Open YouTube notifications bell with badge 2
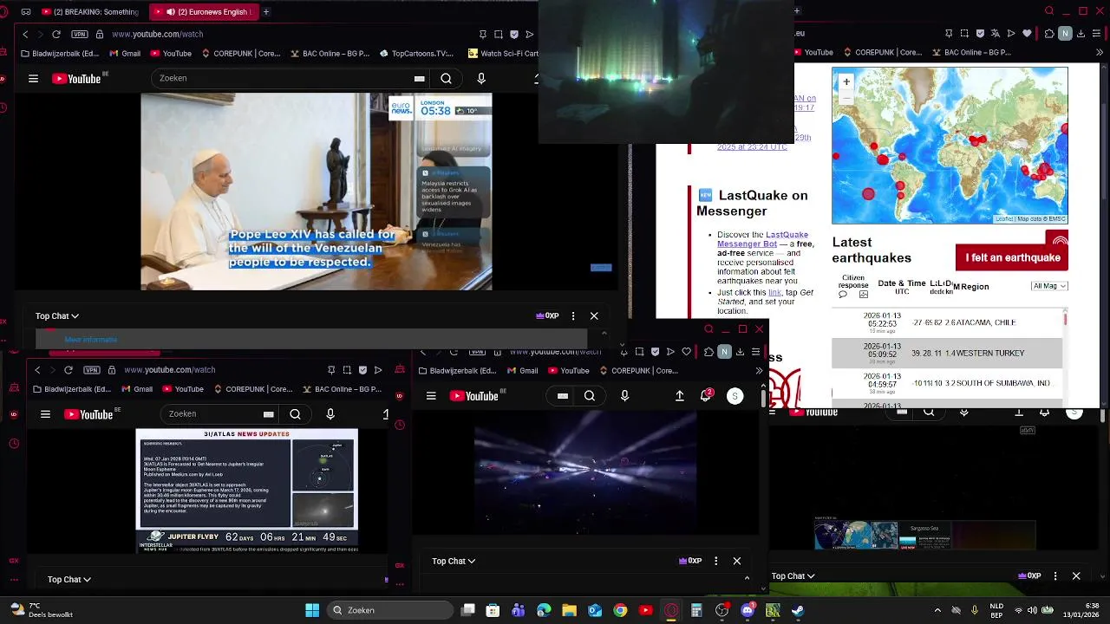 pos(706,395)
